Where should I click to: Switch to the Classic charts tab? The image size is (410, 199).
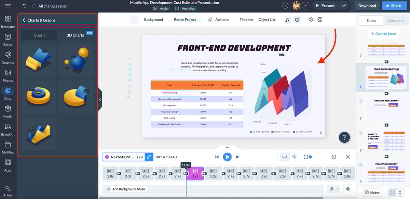tap(39, 35)
